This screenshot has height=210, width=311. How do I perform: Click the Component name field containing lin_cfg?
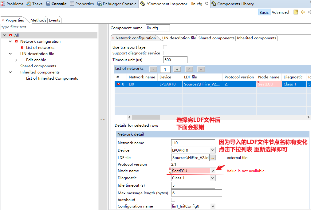tap(158, 28)
